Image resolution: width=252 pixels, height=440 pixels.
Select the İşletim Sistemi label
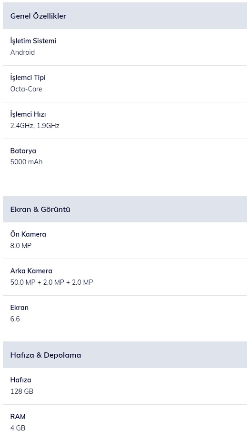33,41
